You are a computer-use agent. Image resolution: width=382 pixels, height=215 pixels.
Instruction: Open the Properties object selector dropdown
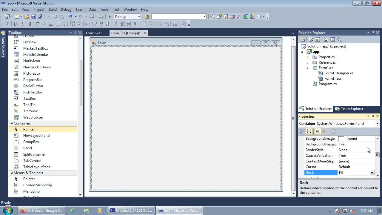[377, 124]
